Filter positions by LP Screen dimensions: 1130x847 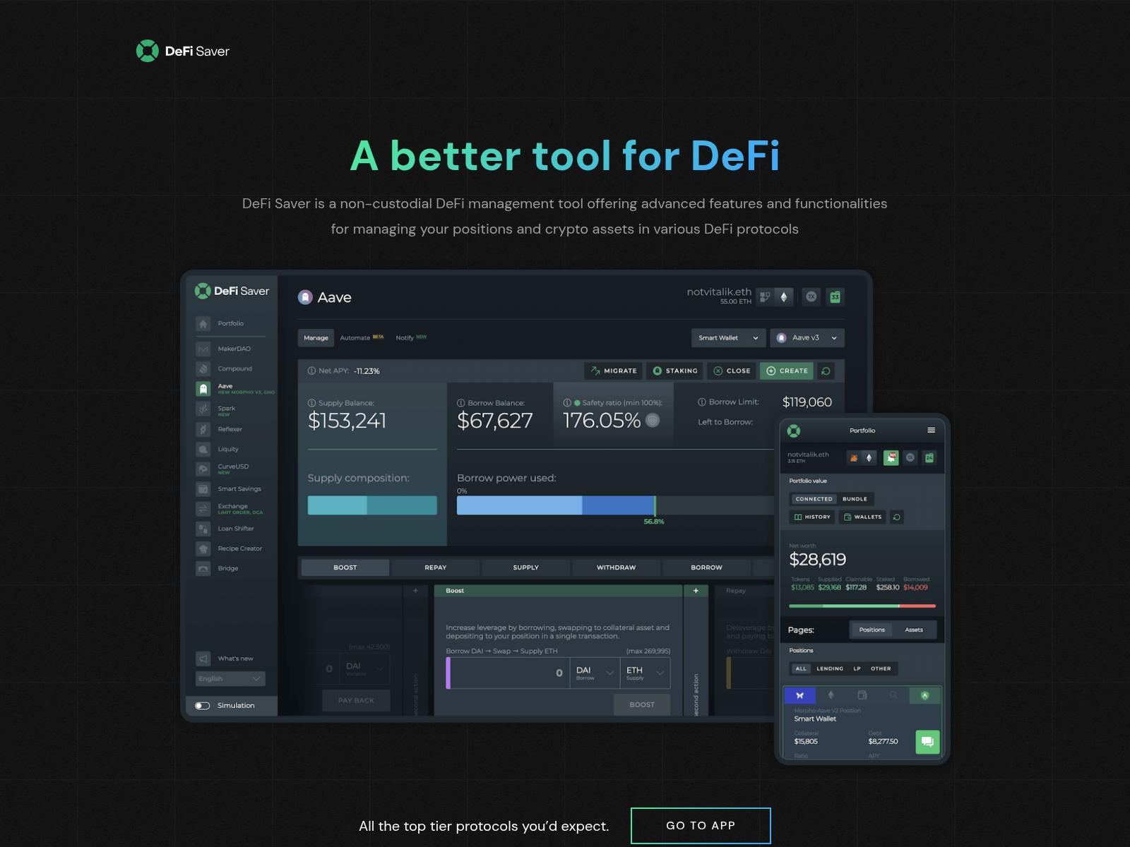[x=857, y=668]
